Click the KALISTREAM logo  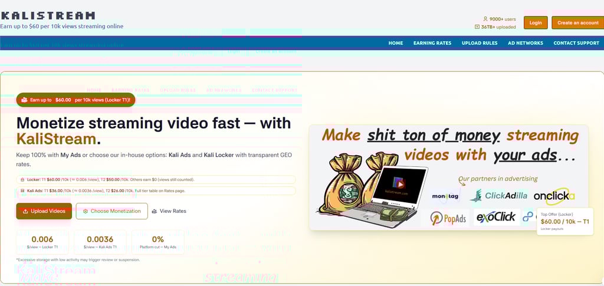[x=48, y=16]
